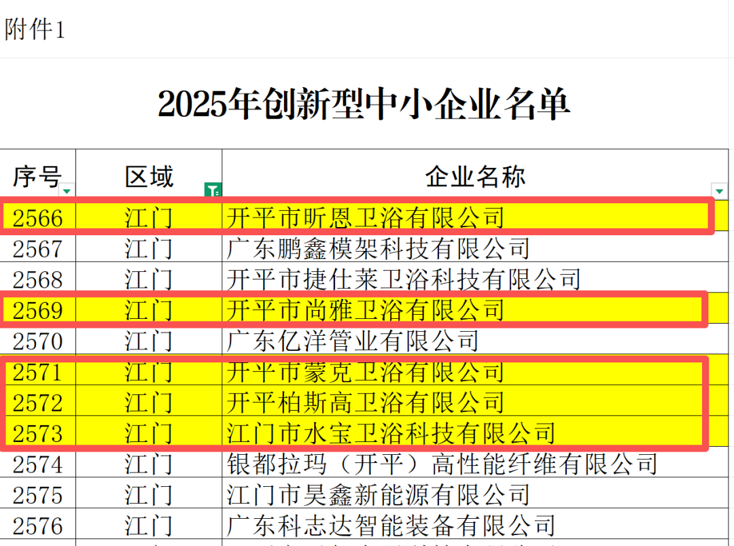Open the green 区域 active filter button
Screen dimensions: 734x546
tap(213, 190)
